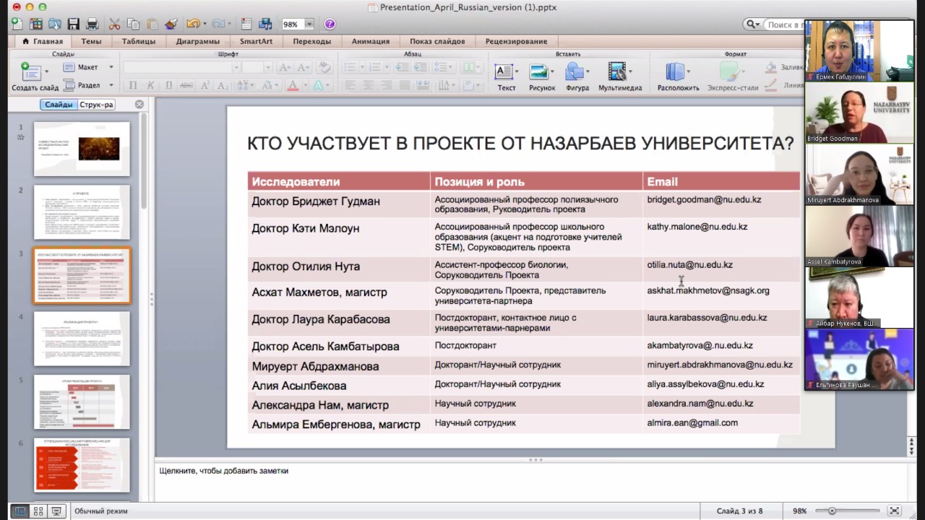This screenshot has width=925, height=520.
Task: Open the Расположить arrange tool
Action: pyautogui.click(x=678, y=77)
